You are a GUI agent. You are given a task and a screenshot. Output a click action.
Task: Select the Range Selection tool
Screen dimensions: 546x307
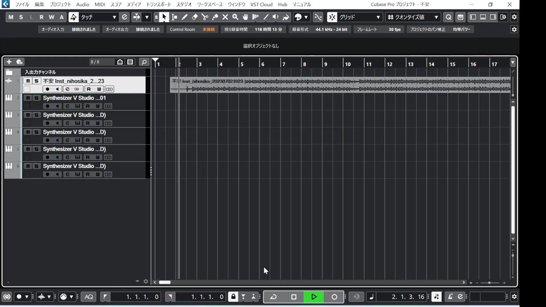click(x=174, y=17)
